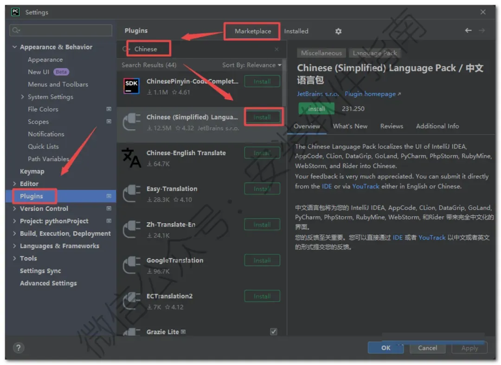Viewport: 501px width, 365px height.
Task: Switch to the Marketplace tab
Action: click(253, 31)
